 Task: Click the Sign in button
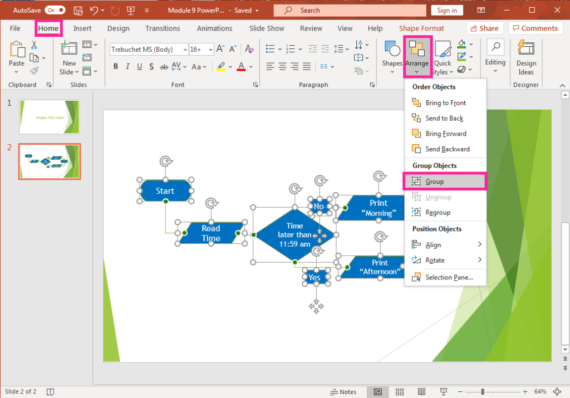click(x=446, y=10)
